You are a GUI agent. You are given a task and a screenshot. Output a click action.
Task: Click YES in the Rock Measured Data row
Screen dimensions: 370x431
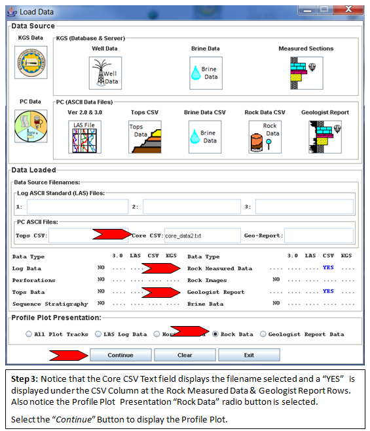click(328, 268)
